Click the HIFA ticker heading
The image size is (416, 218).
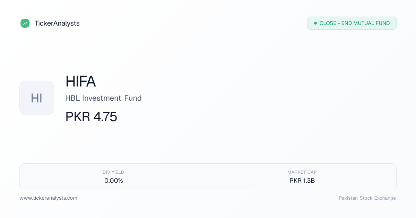pyautogui.click(x=80, y=81)
